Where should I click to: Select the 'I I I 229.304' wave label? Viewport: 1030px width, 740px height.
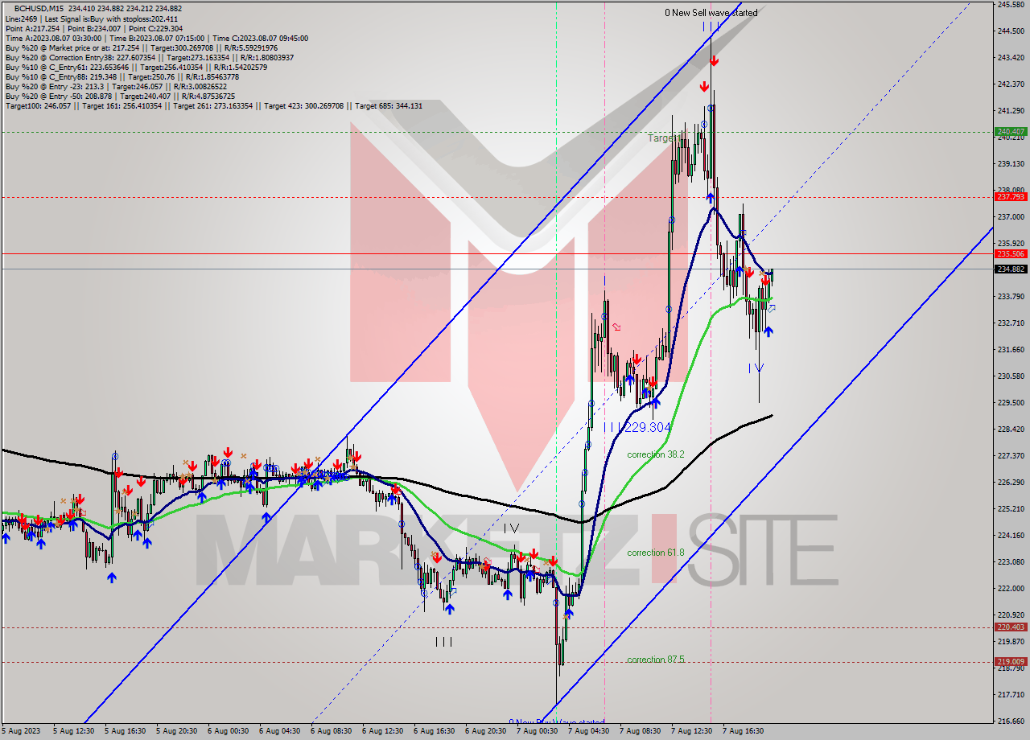point(638,428)
